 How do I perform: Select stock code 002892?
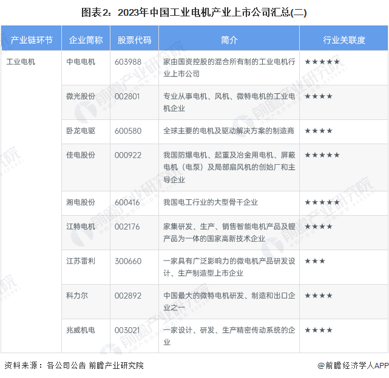(x=128, y=296)
